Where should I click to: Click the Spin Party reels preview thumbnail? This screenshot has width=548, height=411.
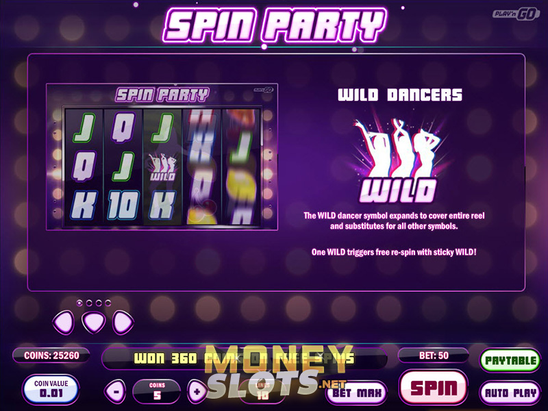tap(162, 157)
